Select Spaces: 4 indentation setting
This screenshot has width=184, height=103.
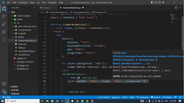116,97
